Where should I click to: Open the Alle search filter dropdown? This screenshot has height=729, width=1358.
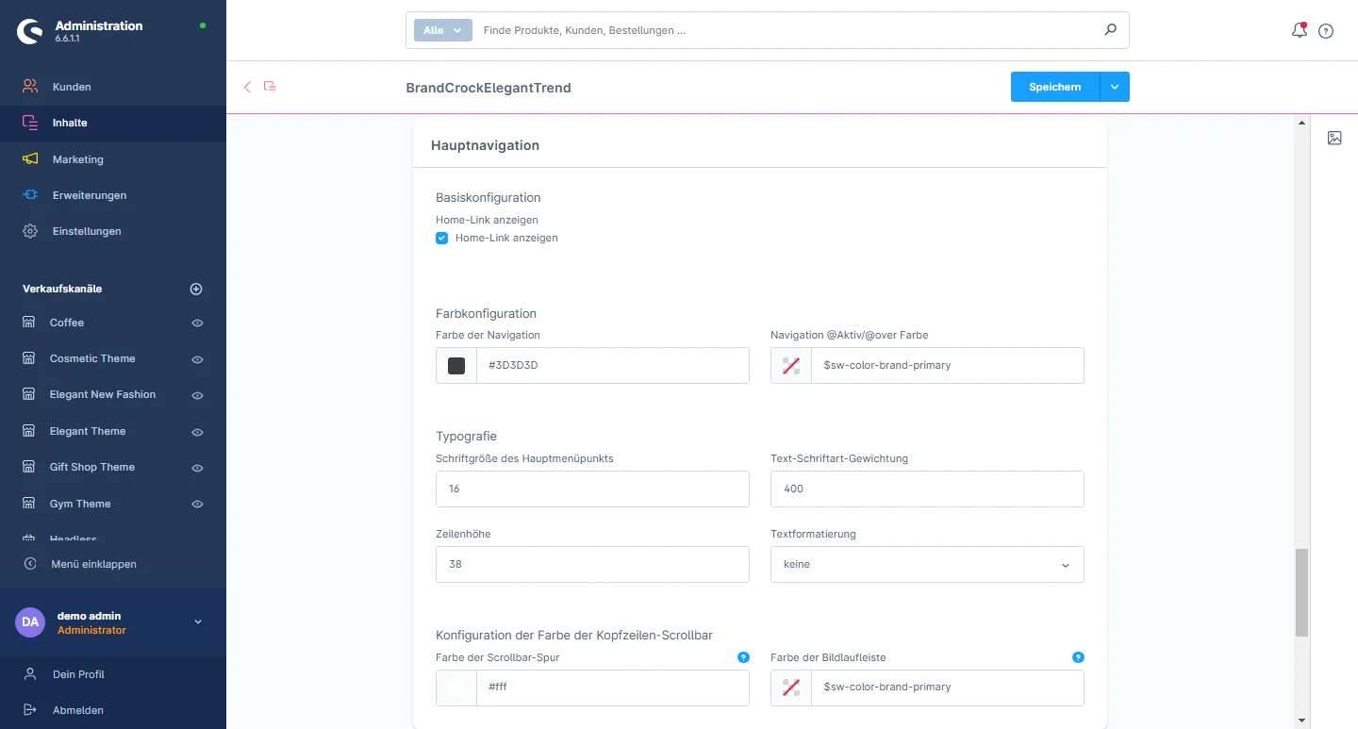pos(442,30)
